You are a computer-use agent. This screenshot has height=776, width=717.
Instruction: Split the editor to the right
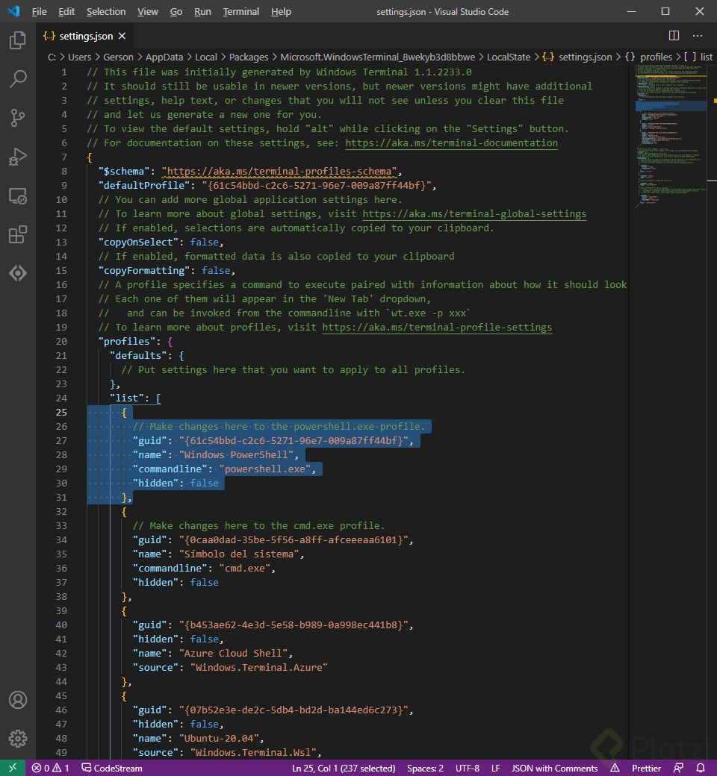pos(672,35)
